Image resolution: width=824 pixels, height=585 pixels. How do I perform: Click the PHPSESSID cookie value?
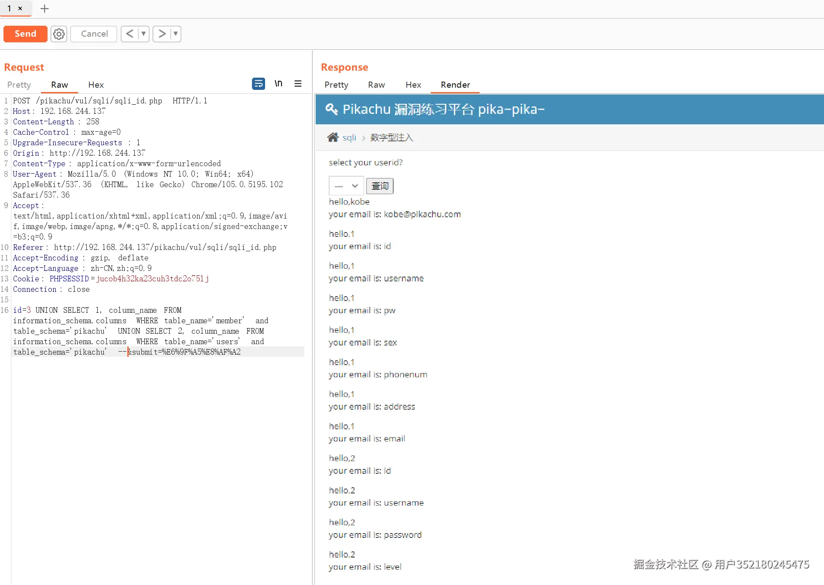click(153, 279)
